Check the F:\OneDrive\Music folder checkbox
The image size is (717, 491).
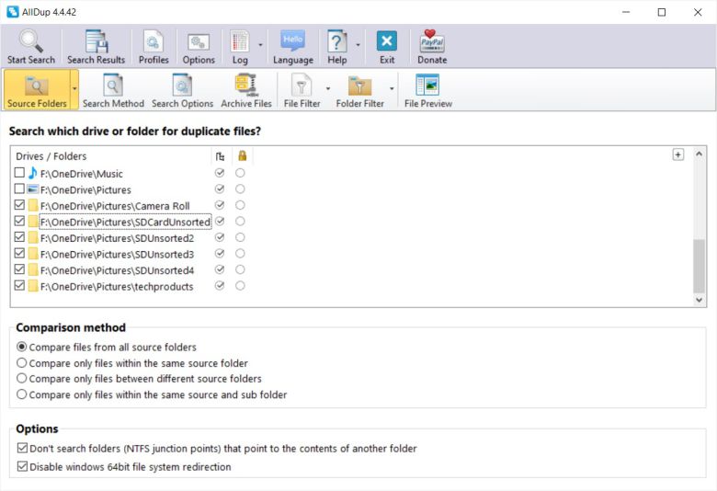(20, 173)
